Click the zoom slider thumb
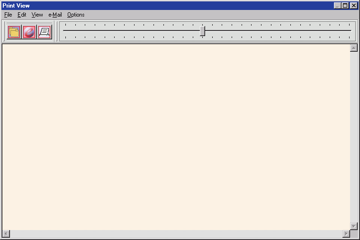Screen dimensions: 360x240 coord(202,31)
